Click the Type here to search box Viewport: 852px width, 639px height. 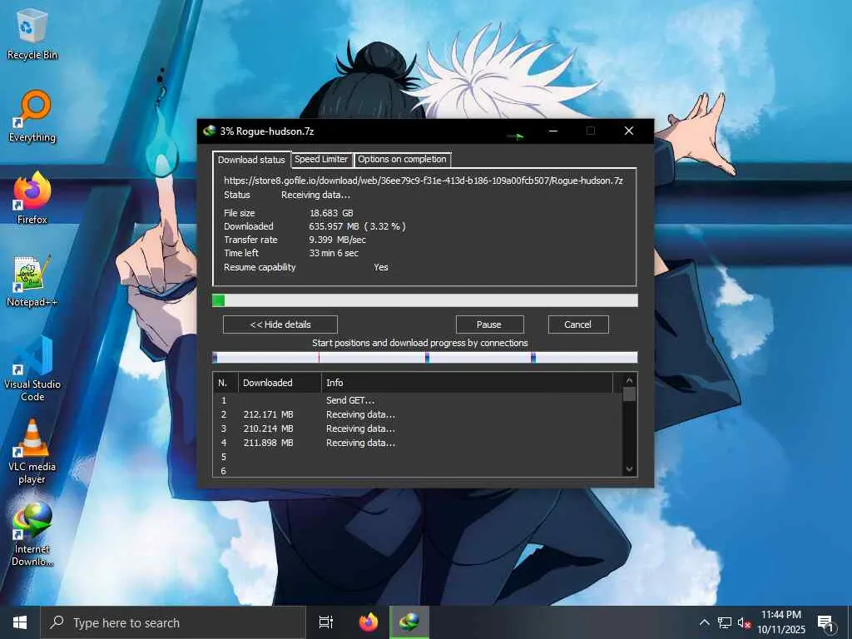tap(173, 622)
